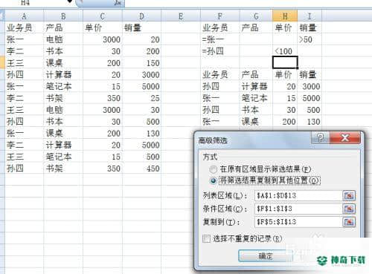Click the 列表区域 input field
Image resolution: width=372 pixels, height=274 pixels.
tap(298, 196)
